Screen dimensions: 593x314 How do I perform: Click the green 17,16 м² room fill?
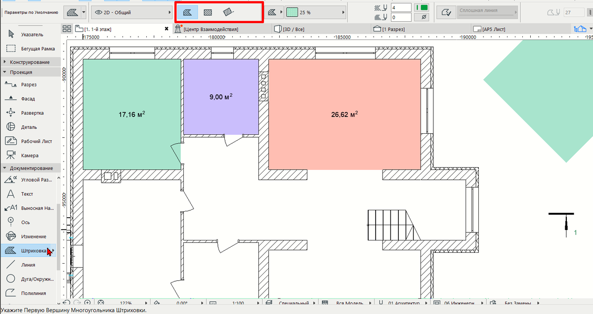(131, 114)
